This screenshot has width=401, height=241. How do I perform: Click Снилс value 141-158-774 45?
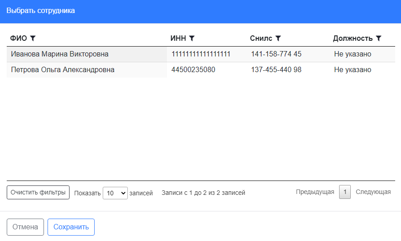coord(276,54)
